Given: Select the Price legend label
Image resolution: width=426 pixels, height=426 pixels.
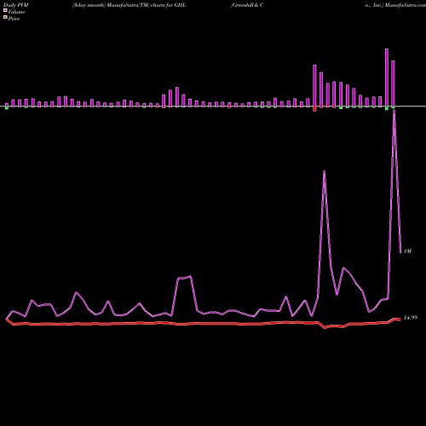Looking at the screenshot, I should point(14,19).
